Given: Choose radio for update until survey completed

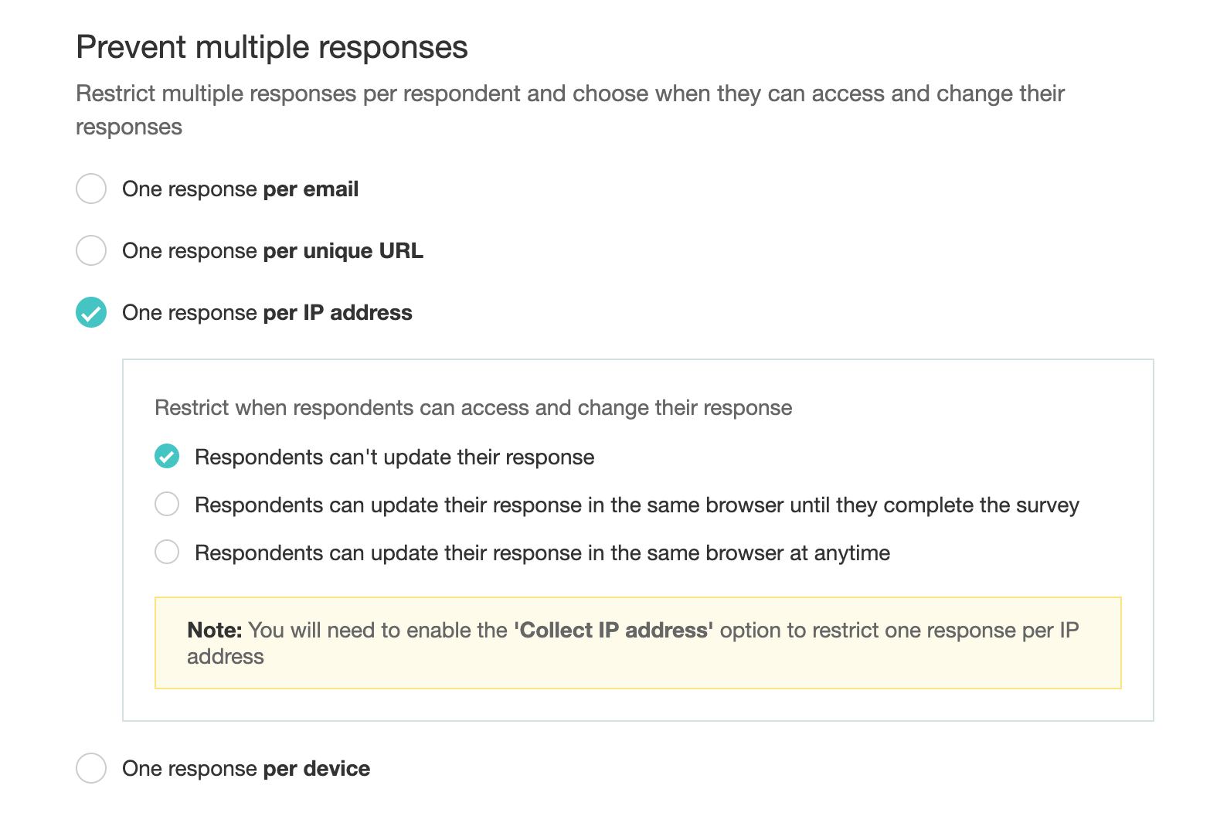Looking at the screenshot, I should [x=167, y=505].
